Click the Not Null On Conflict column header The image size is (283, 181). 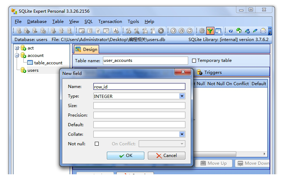click(228, 84)
